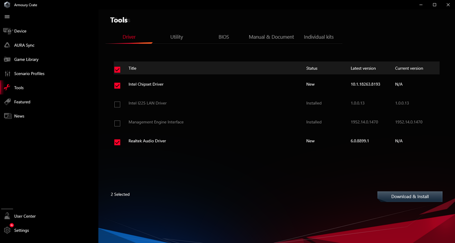Click version 6.0.8899.1 text
Viewport: 455px width, 243px height.
[x=359, y=141]
